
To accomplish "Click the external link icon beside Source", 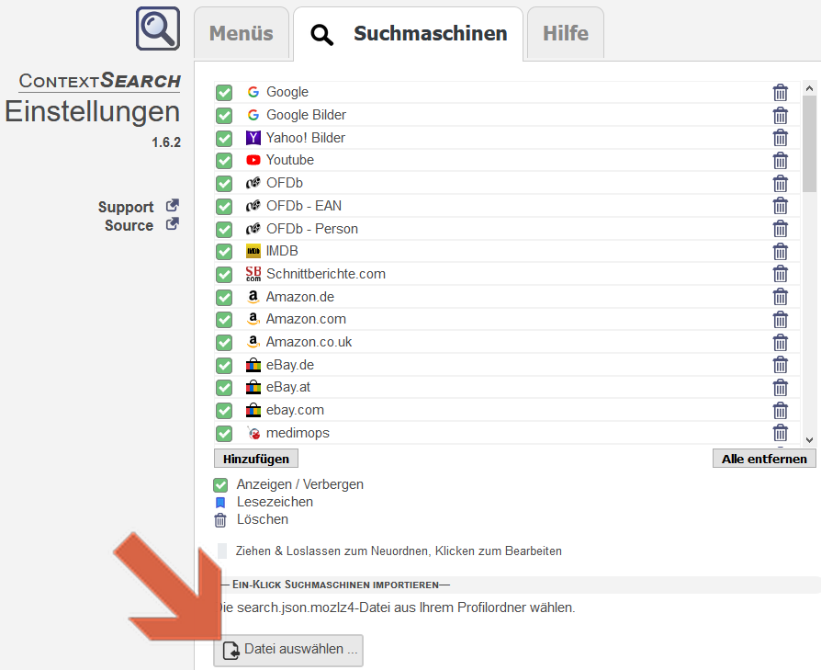I will click(x=173, y=224).
